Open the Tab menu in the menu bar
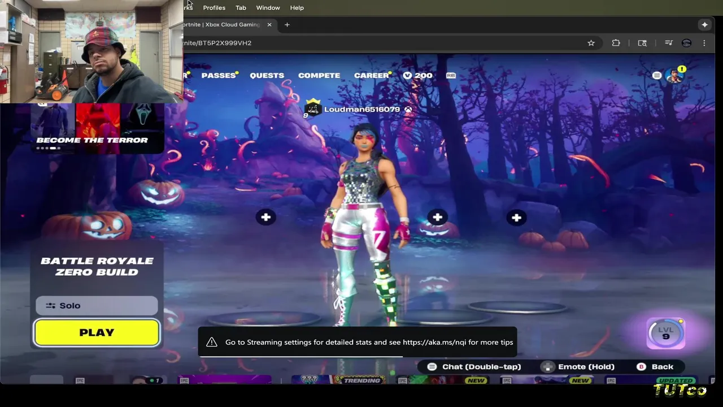Screen dimensions: 723x407 241,8
